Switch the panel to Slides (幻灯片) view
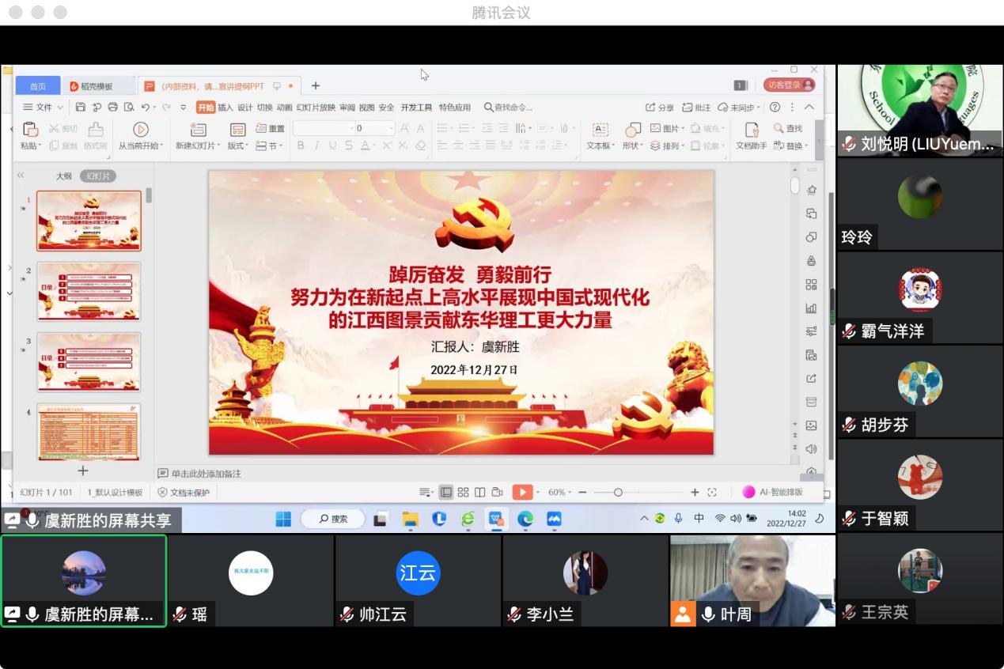Screen dimensions: 1004x669 pos(97,176)
